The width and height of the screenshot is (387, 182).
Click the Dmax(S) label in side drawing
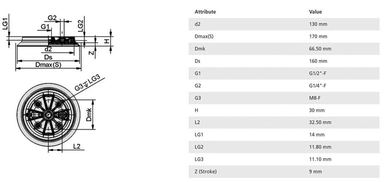pyautogui.click(x=48, y=65)
